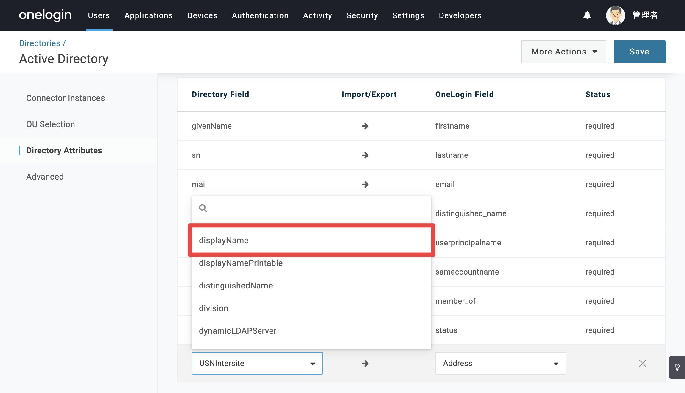
Task: Click the arrow icon beside USNIntersite
Action: point(365,363)
